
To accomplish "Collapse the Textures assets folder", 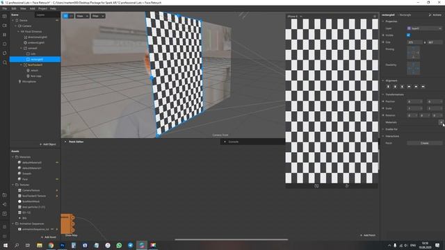I will [x=13, y=185].
